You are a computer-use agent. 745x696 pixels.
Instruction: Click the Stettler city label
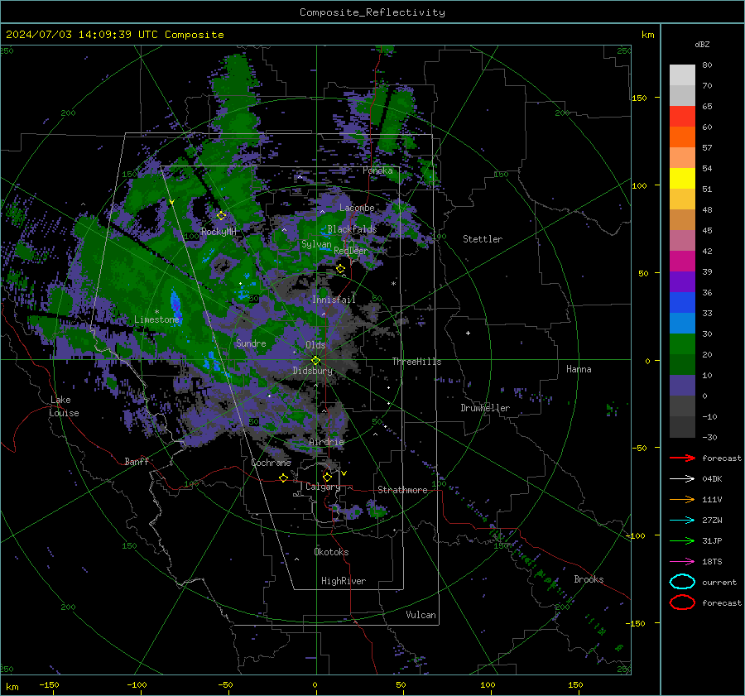pyautogui.click(x=483, y=239)
